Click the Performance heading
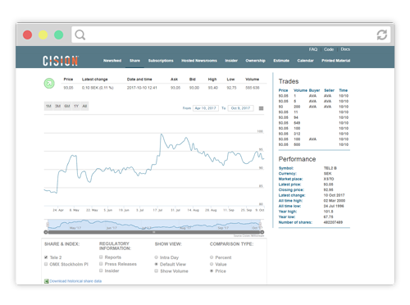 coord(297,159)
